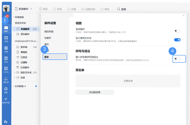The image size is (190, 125).
Task: Open the 工作台 workbench sidebar icon
Action: (x=6, y=69)
